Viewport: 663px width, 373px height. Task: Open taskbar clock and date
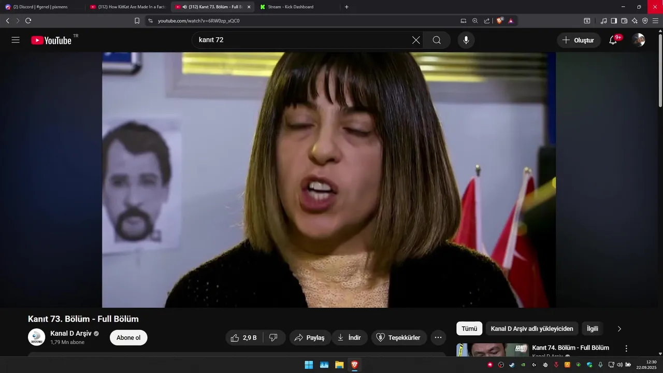coord(646,365)
